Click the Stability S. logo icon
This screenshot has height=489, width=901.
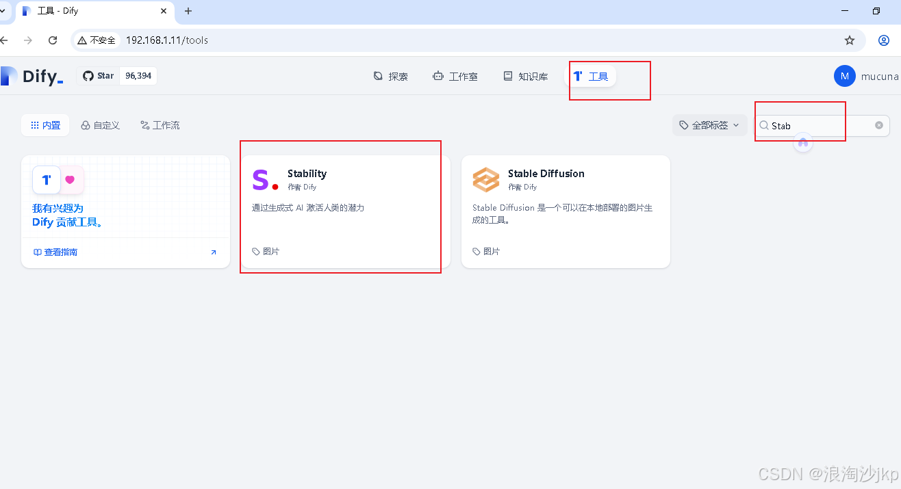point(265,179)
